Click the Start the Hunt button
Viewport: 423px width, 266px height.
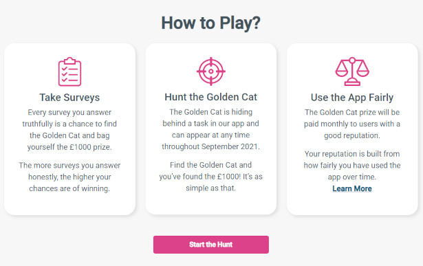pos(211,245)
